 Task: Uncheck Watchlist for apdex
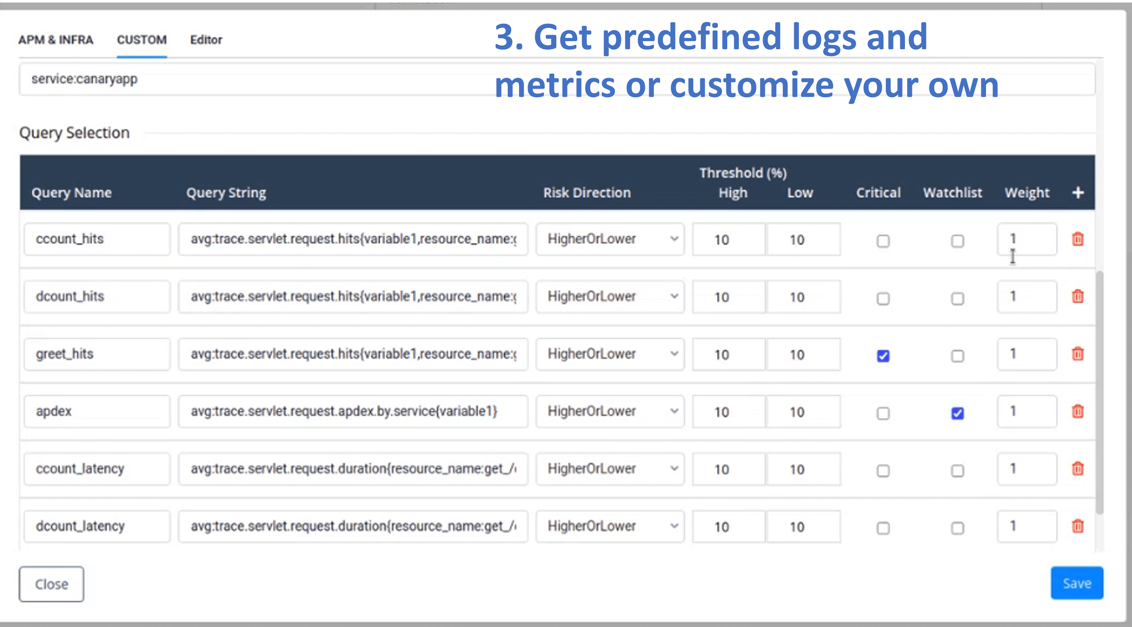pyautogui.click(x=957, y=413)
